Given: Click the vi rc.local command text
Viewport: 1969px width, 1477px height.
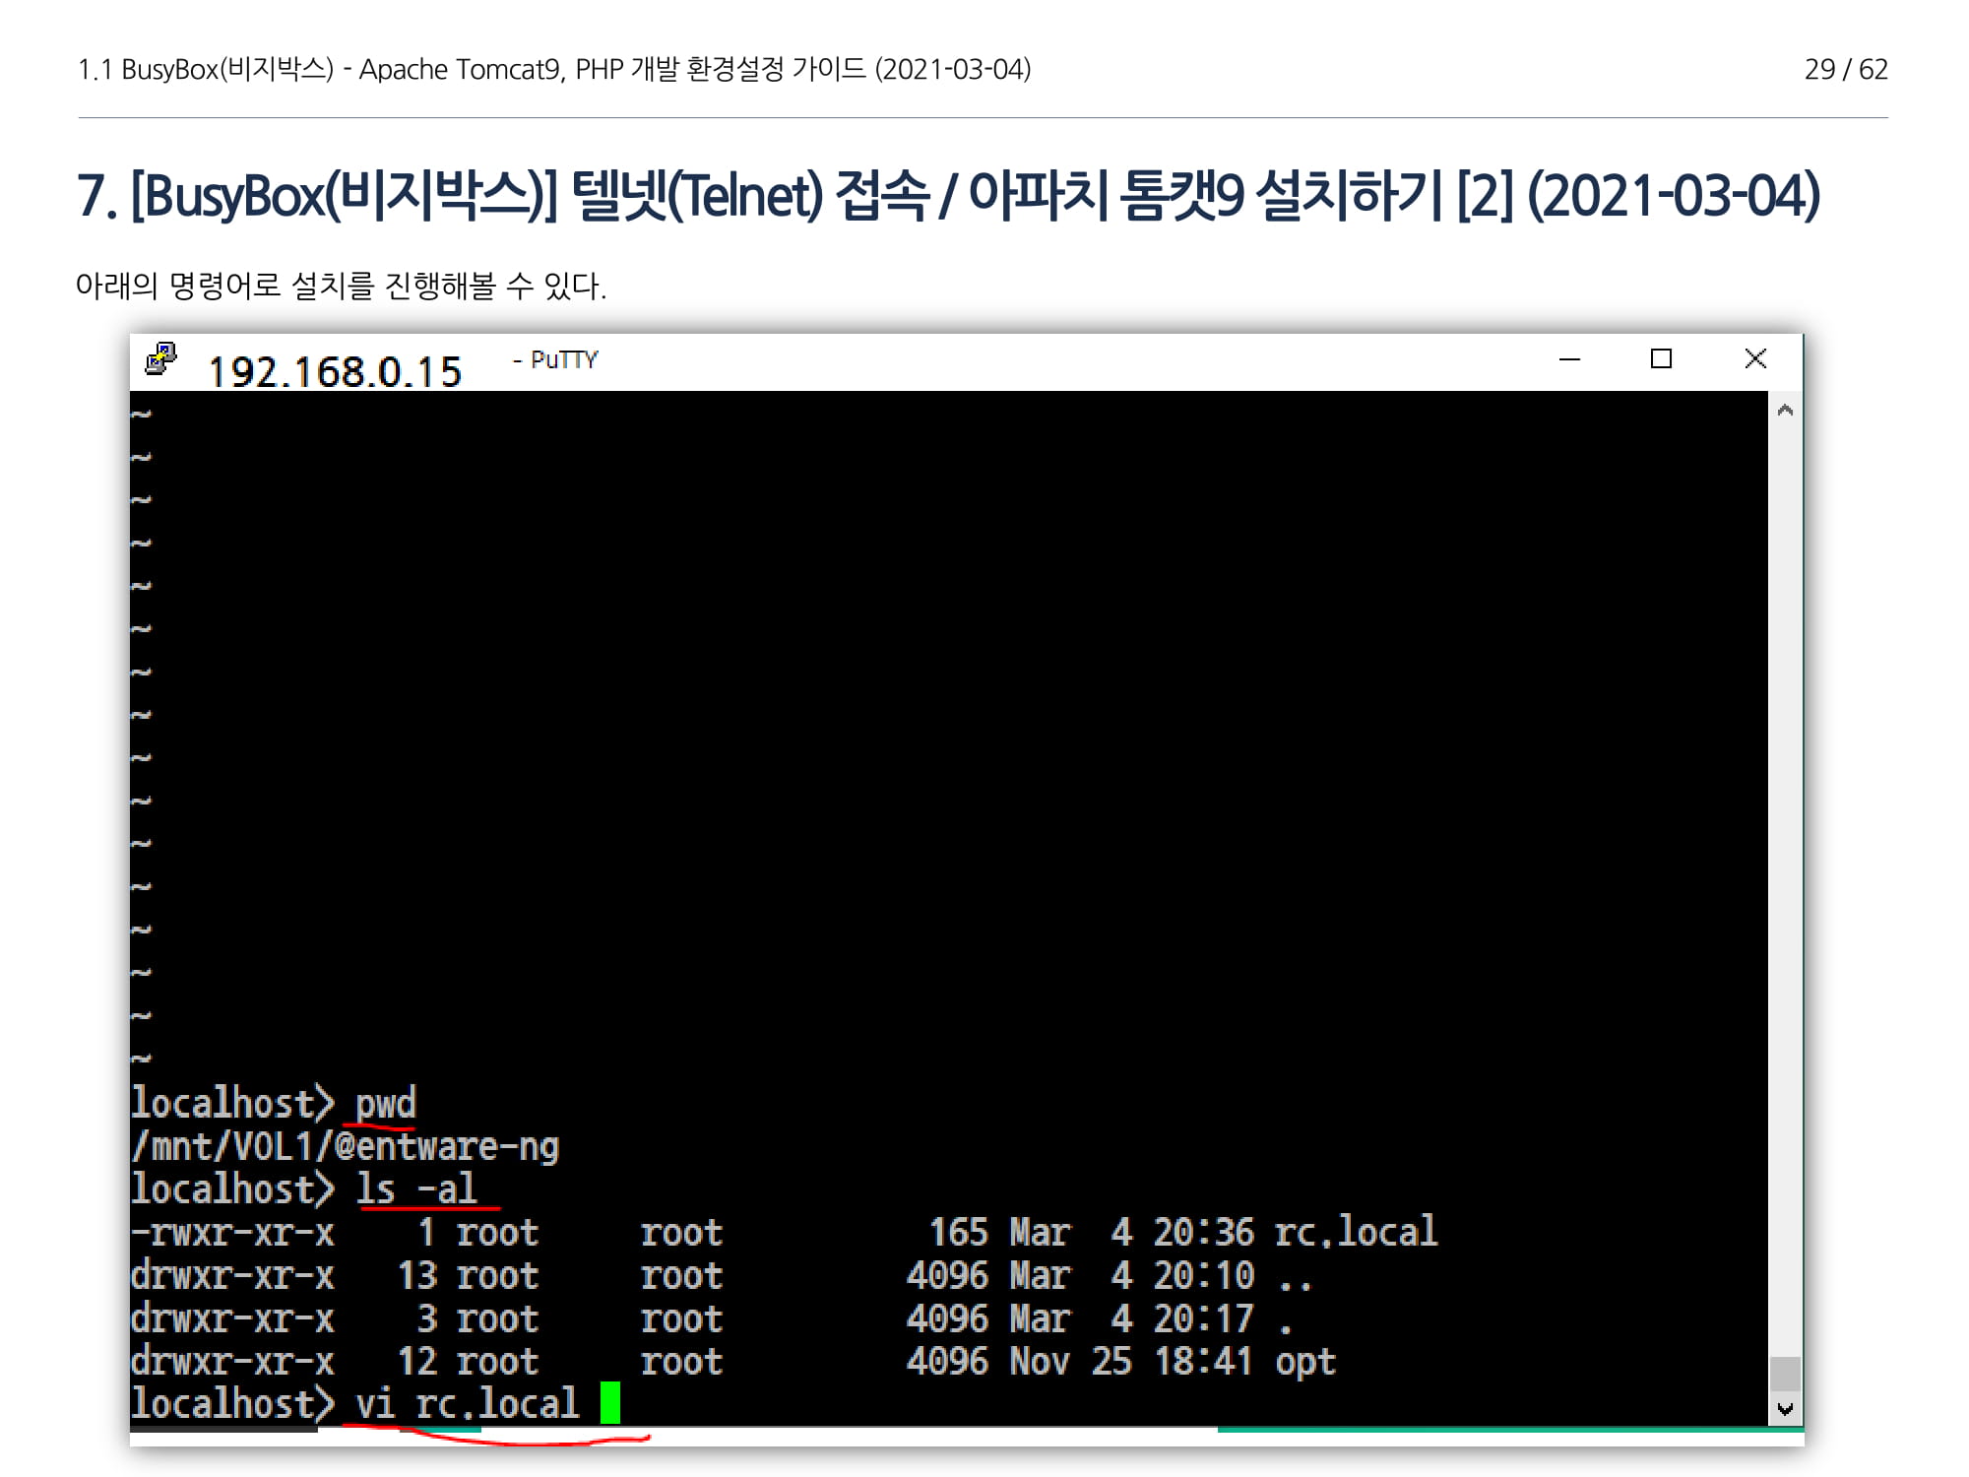Looking at the screenshot, I should pyautogui.click(x=468, y=1403).
